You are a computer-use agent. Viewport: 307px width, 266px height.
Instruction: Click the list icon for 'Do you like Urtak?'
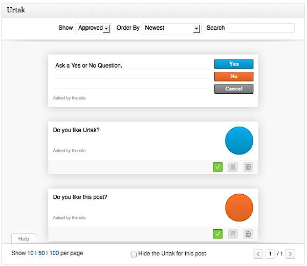coord(233,167)
